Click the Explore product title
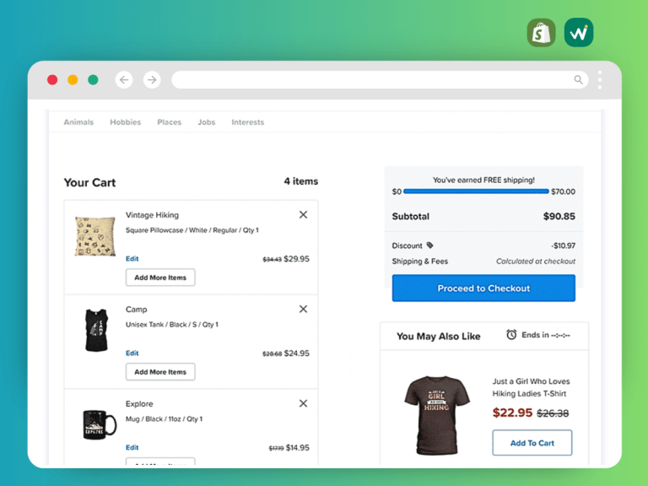The width and height of the screenshot is (648, 486). coord(139,404)
